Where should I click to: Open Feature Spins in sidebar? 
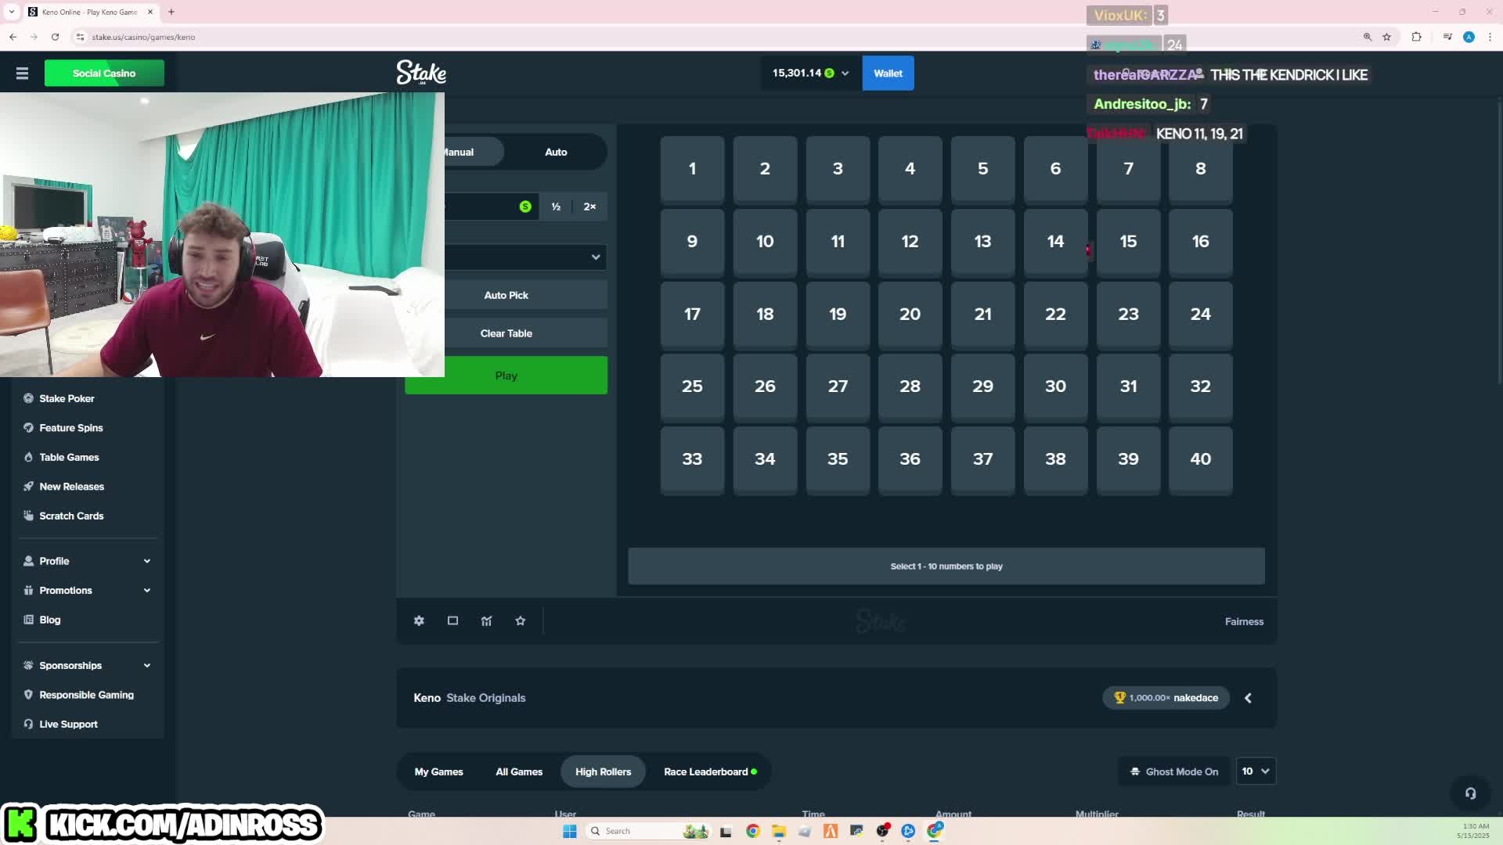coord(71,428)
